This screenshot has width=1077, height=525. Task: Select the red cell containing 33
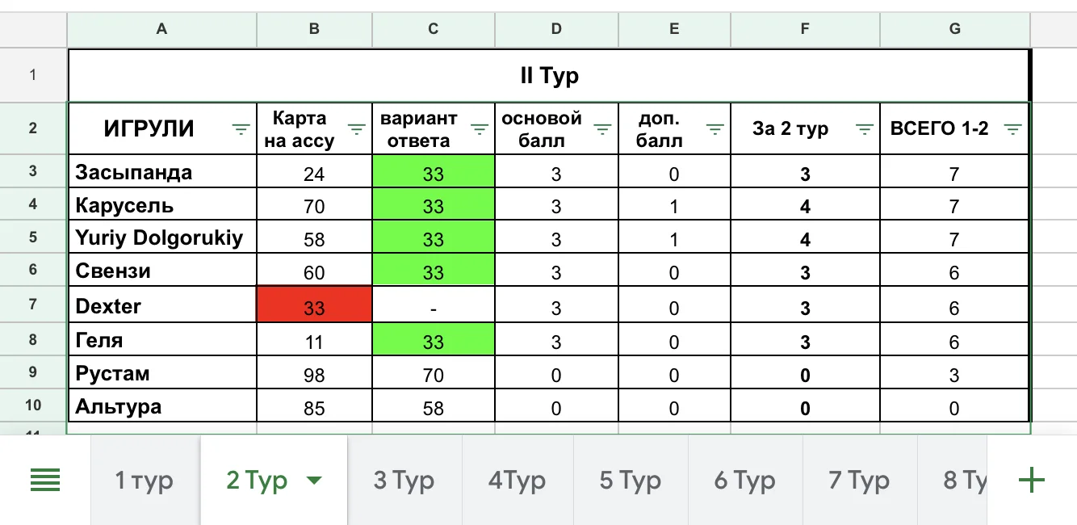pyautogui.click(x=314, y=307)
